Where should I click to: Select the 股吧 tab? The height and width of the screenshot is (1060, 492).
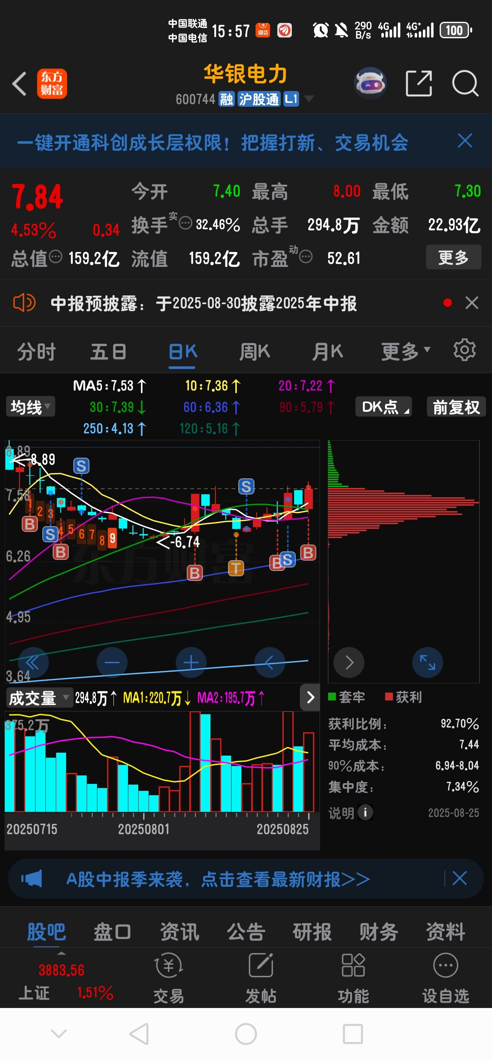47,932
